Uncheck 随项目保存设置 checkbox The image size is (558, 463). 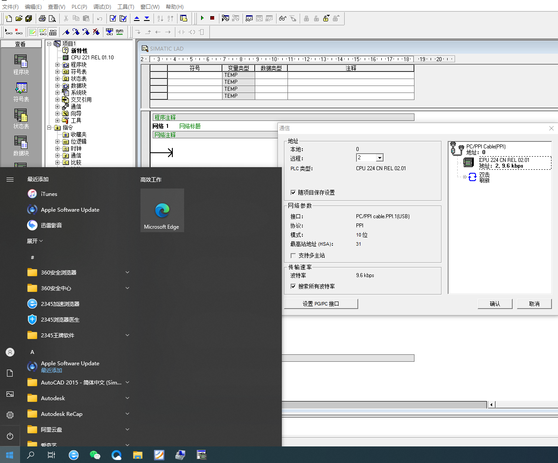(293, 192)
